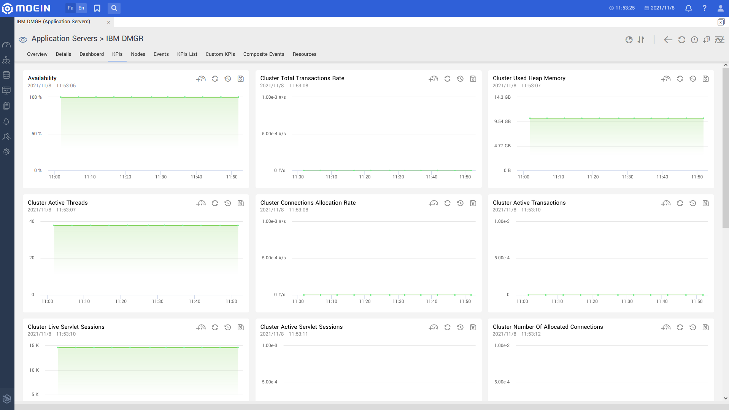The width and height of the screenshot is (729, 410).
Task: Click the trend chart icon in toolbar
Action: 719,40
